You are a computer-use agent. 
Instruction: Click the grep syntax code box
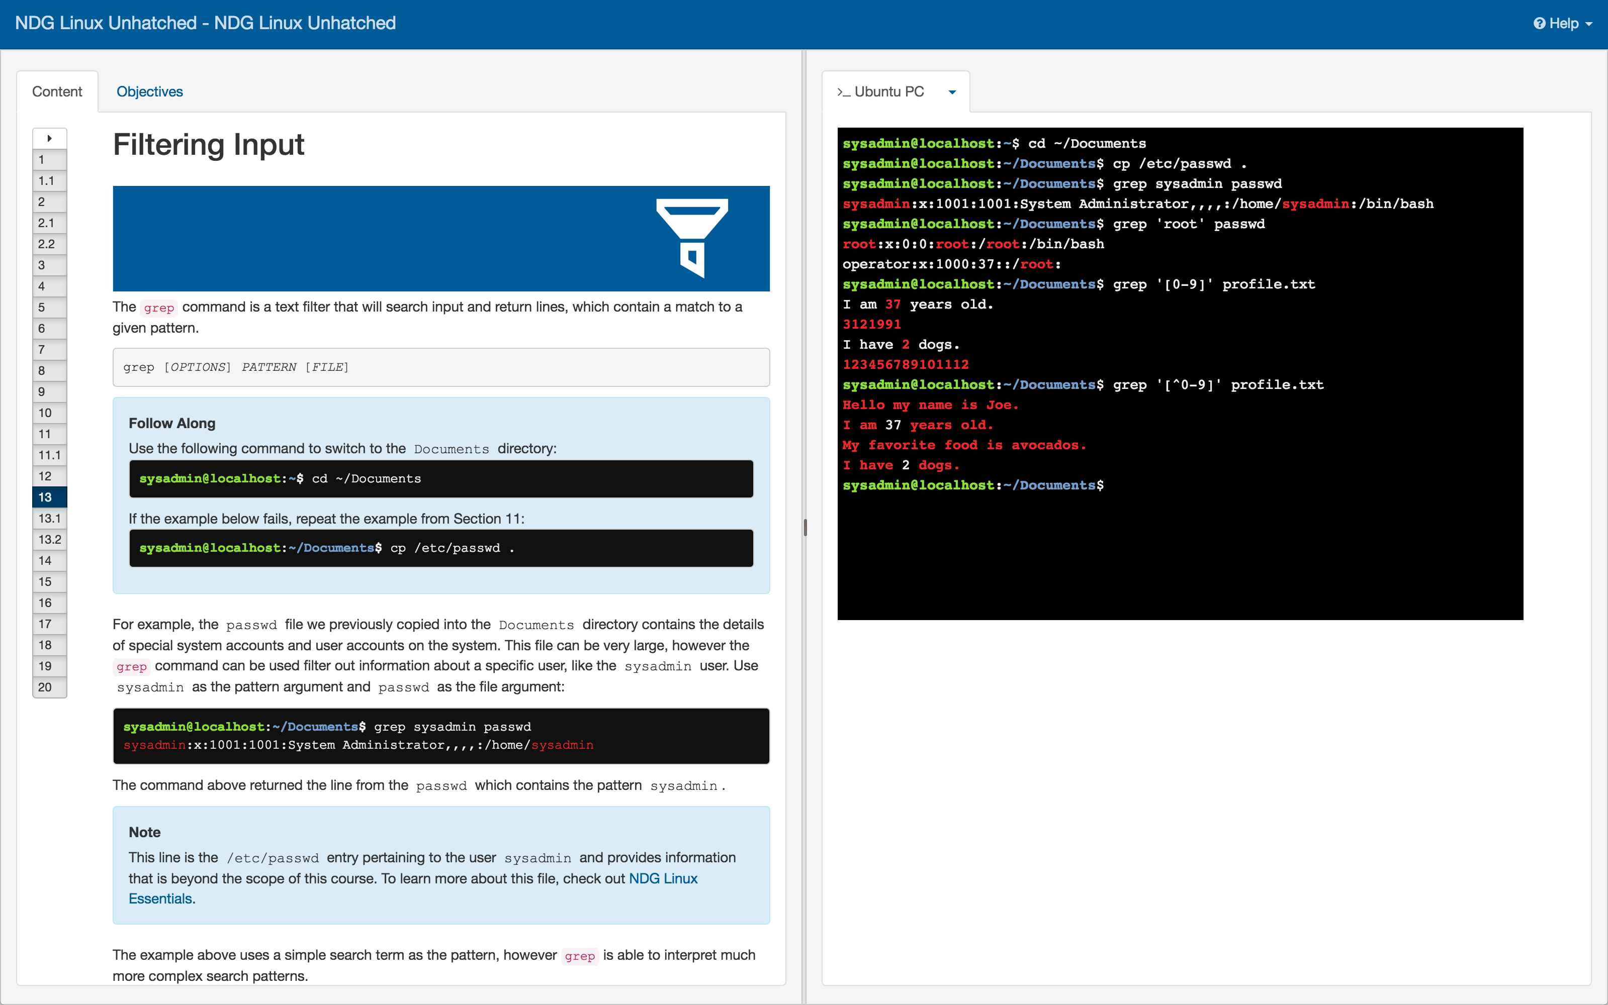point(441,367)
